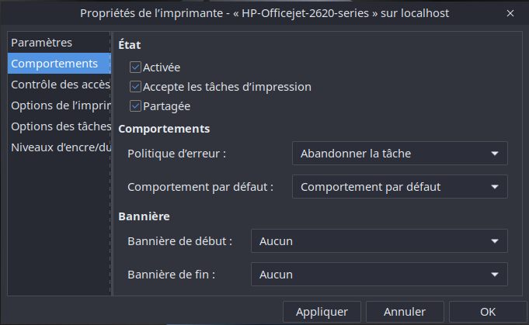Screen dimensions: 529x325
Task: Click the Appliquer button
Action: (x=322, y=312)
